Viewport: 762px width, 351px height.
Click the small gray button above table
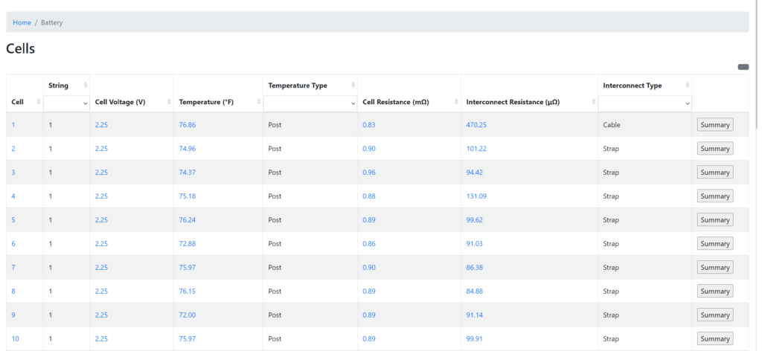(743, 66)
